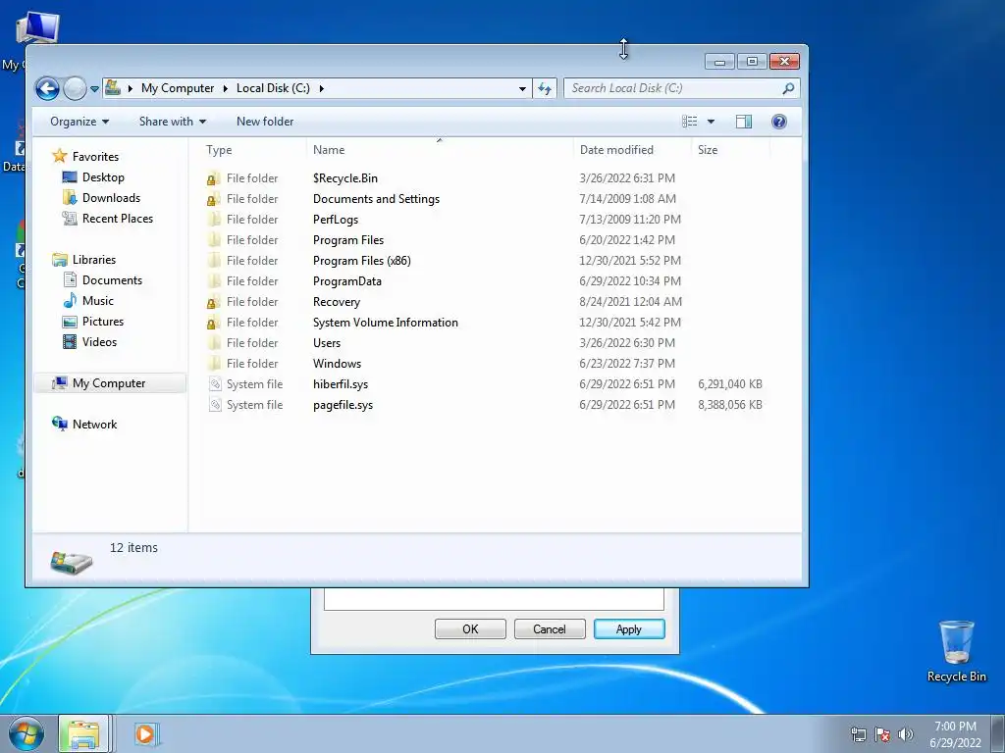Open Recent Places in the navigation pane
This screenshot has height=753, width=1005.
[118, 219]
